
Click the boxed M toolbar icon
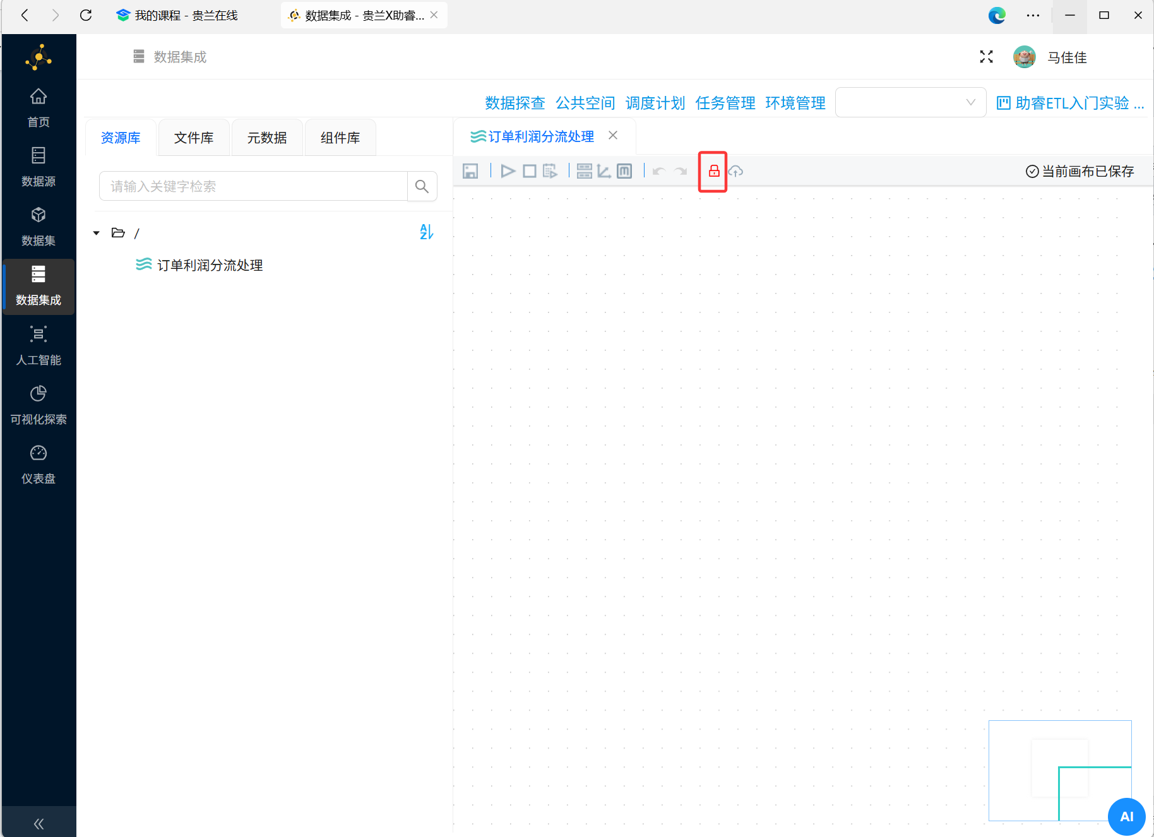(x=624, y=171)
